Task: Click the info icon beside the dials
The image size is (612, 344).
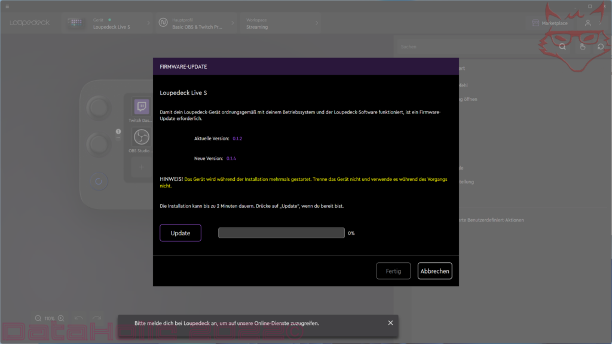Action: coord(118,131)
